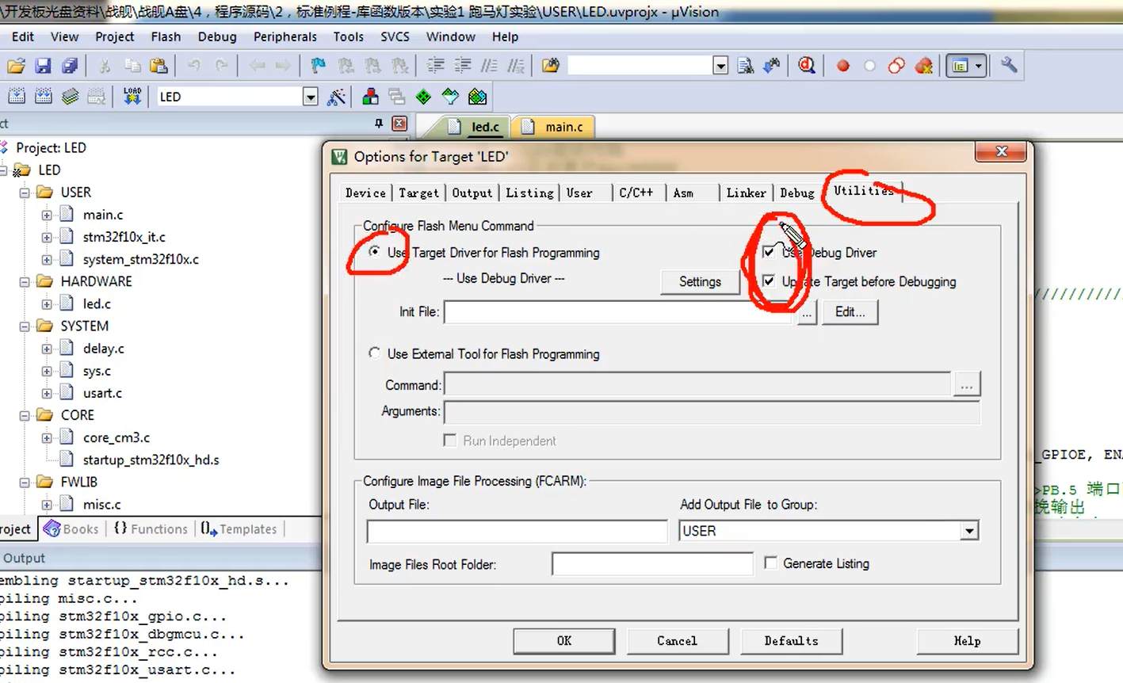Switch to the C/C++ tab
1123x683 pixels.
click(636, 193)
